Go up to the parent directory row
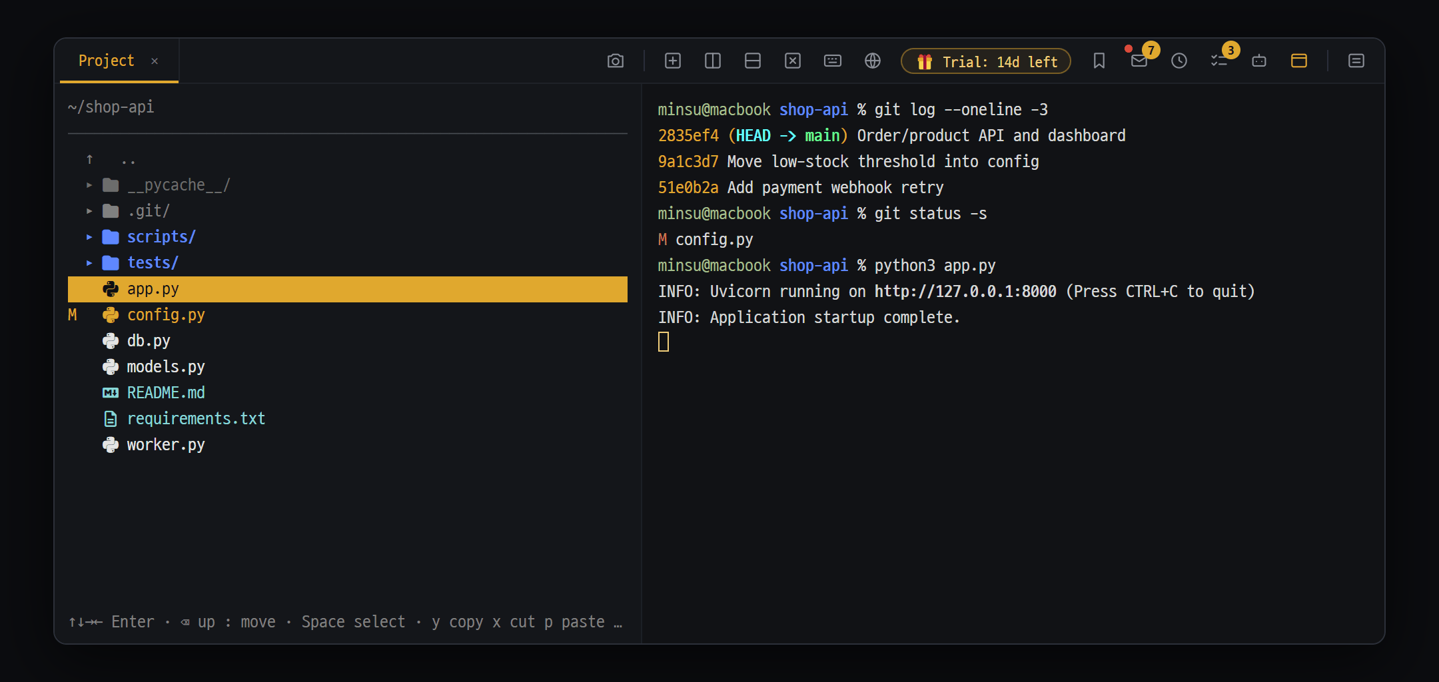Image resolution: width=1439 pixels, height=682 pixels. point(348,159)
